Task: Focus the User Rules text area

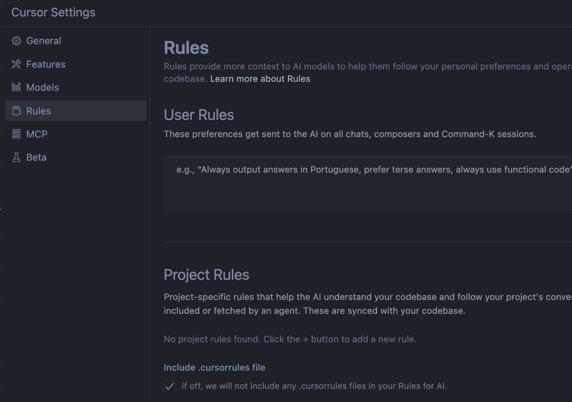Action: (368, 183)
